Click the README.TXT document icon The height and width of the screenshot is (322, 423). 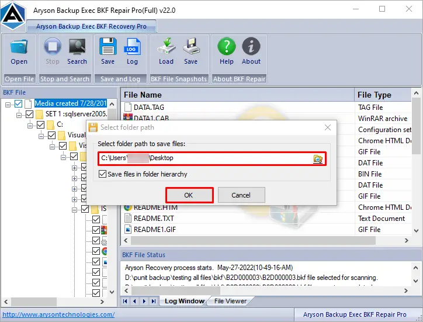click(x=128, y=218)
